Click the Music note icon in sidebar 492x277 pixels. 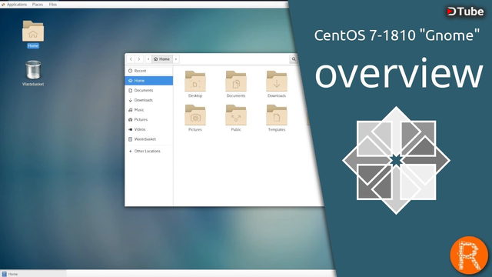tap(130, 110)
